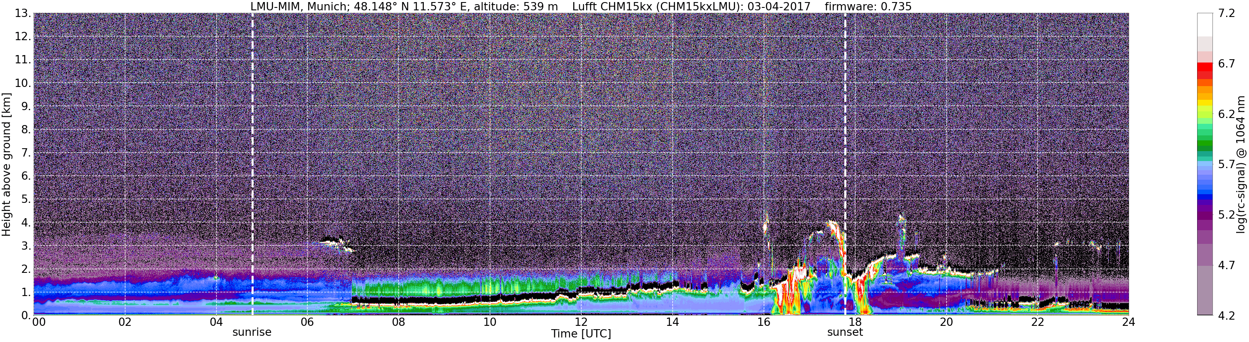Click the x-axis tick label '00'

tap(39, 322)
